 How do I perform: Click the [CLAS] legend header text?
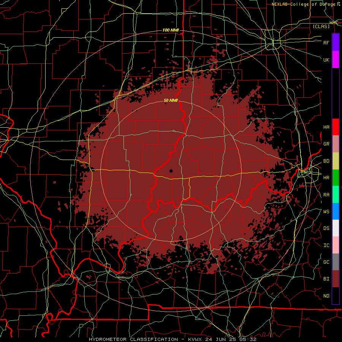(x=321, y=26)
